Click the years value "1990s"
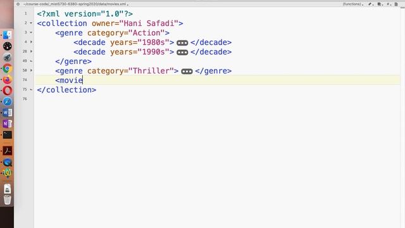405x228 pixels. [x=153, y=52]
